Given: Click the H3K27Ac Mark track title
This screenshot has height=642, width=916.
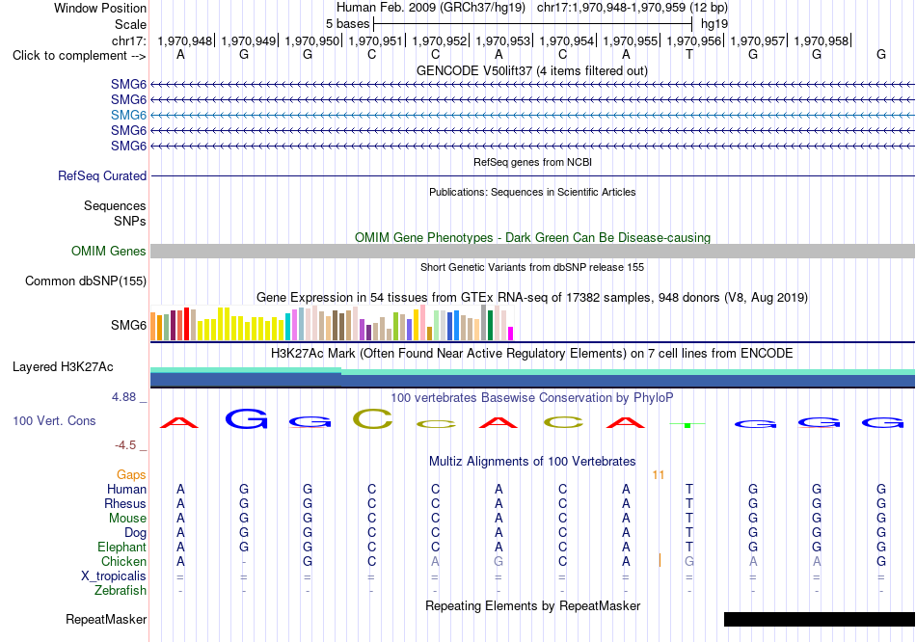Looking at the screenshot, I should [x=532, y=354].
